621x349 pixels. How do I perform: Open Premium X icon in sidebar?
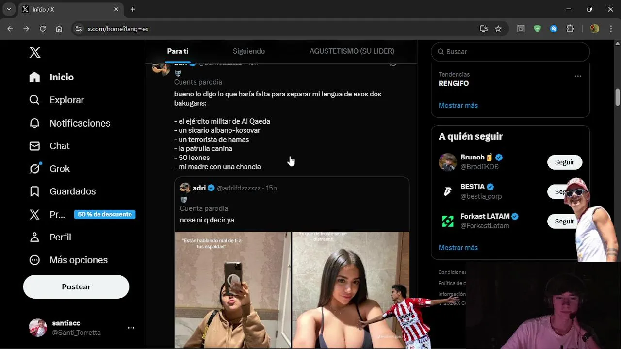click(x=34, y=214)
